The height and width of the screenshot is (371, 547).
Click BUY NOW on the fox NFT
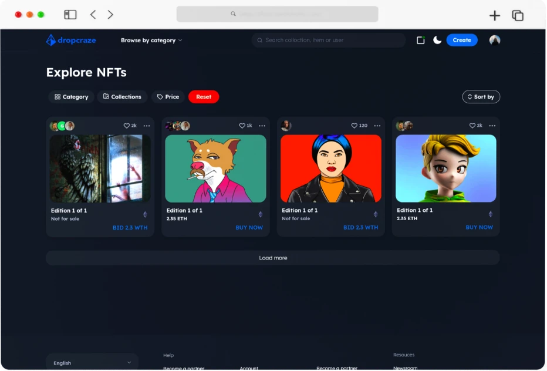tap(249, 227)
